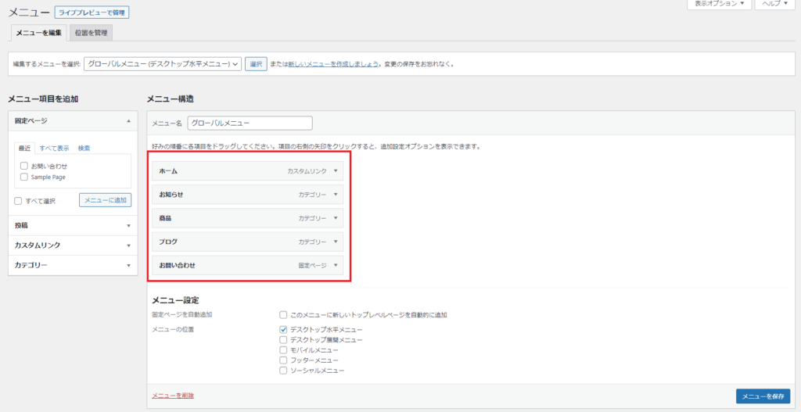Tick the すべて選択 checkbox
Viewport: 801px width, 412px height.
(x=18, y=201)
